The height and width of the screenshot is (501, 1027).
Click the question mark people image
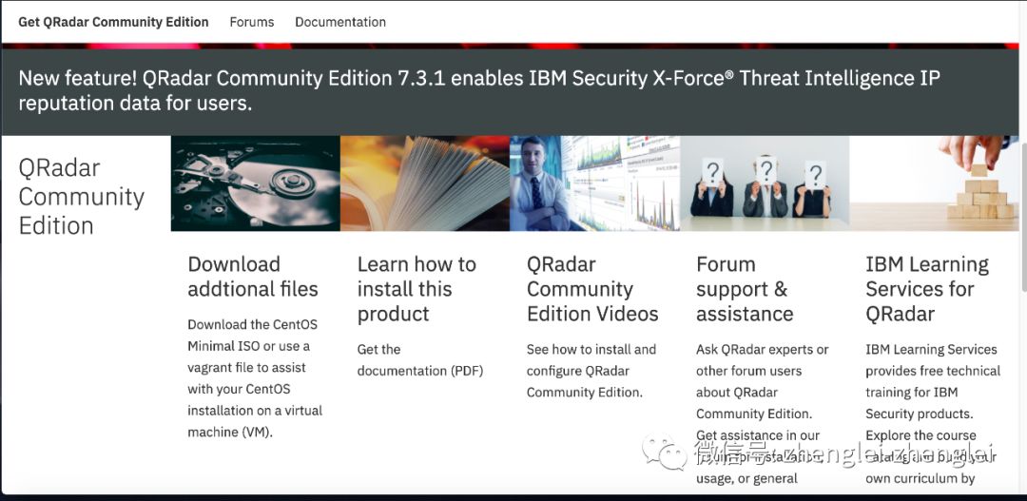pos(765,183)
